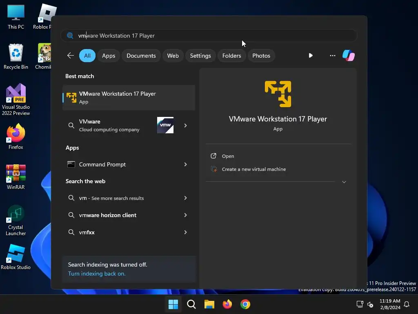Click the back arrow in search panel

70,56
